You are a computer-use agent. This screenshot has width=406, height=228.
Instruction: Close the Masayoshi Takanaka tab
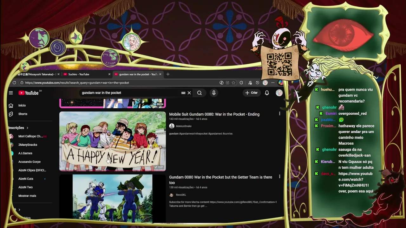tap(58, 74)
